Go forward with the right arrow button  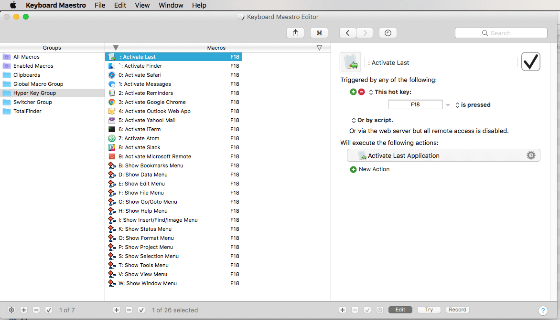coord(365,33)
